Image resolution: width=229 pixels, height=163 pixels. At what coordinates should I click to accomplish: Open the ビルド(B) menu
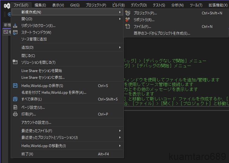[118, 5]
